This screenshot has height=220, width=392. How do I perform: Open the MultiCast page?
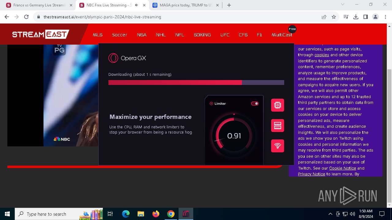point(282,35)
